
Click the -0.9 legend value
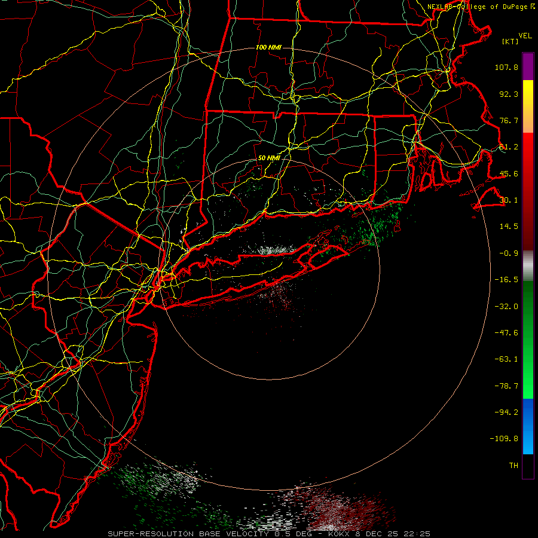(x=509, y=253)
